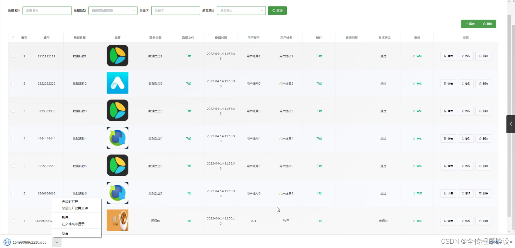The image size is (515, 248).
Task: Click the pencil icon on 修改 for row 1
Action: coord(462,56)
